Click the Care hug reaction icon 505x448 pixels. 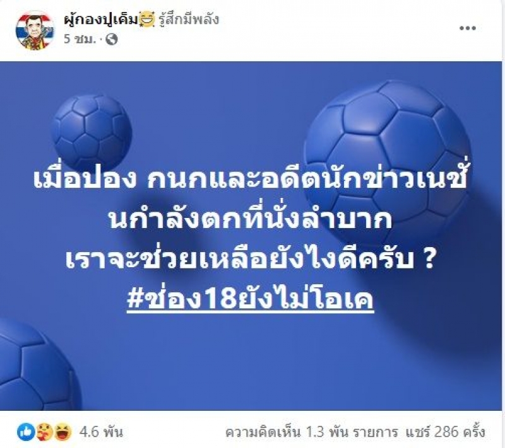44,432
